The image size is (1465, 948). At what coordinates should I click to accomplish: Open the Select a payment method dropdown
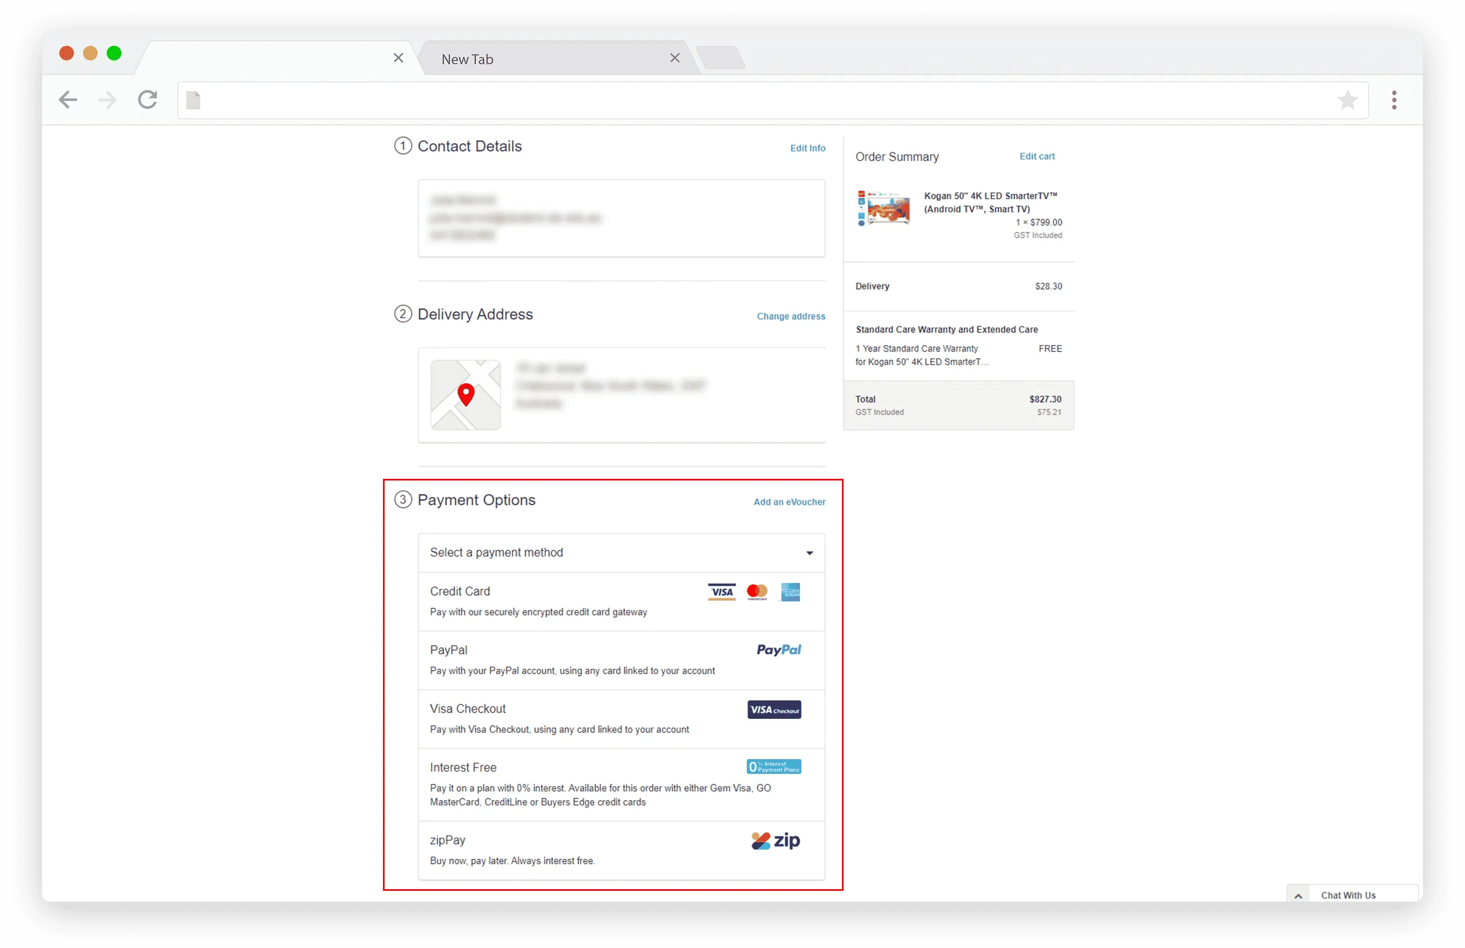(x=621, y=552)
